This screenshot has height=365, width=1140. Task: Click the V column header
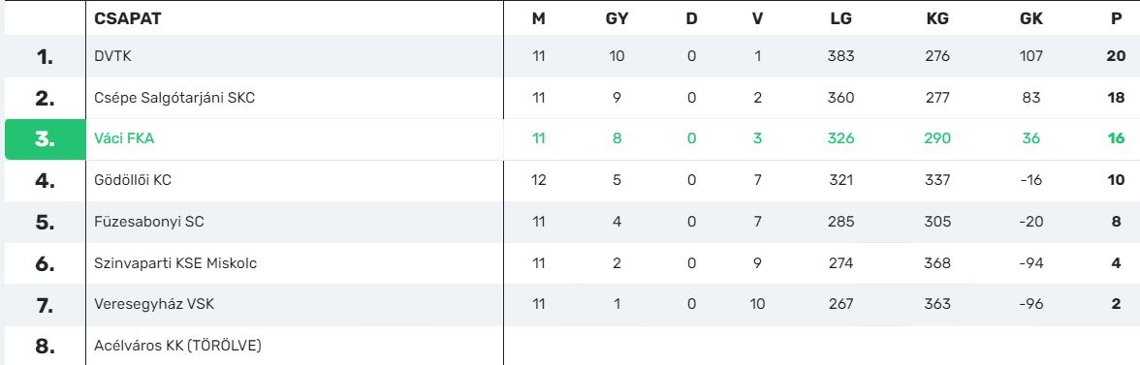tap(758, 18)
